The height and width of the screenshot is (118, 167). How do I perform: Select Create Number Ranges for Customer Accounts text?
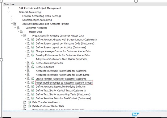tap(61, 79)
